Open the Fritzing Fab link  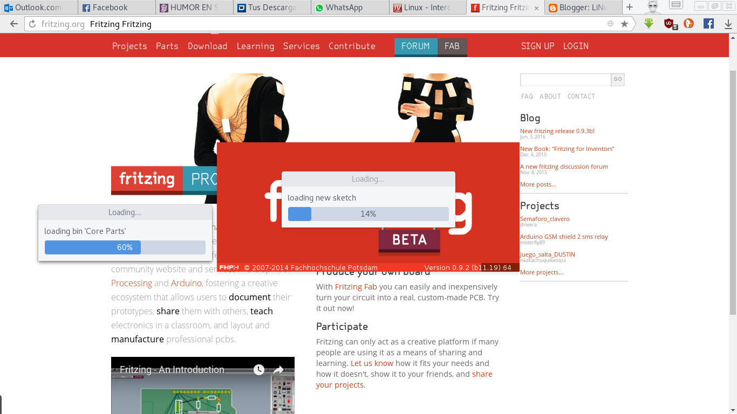[356, 287]
